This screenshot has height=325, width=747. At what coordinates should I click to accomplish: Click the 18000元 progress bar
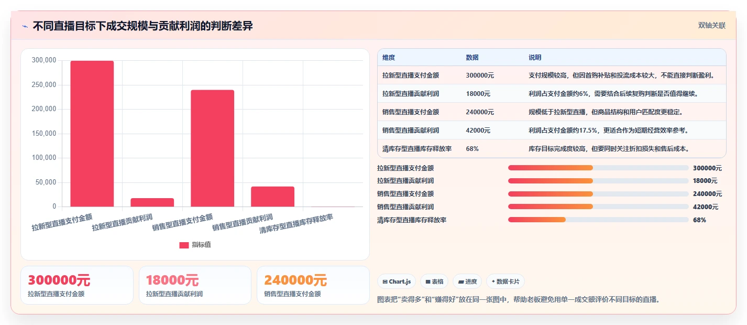point(598,181)
